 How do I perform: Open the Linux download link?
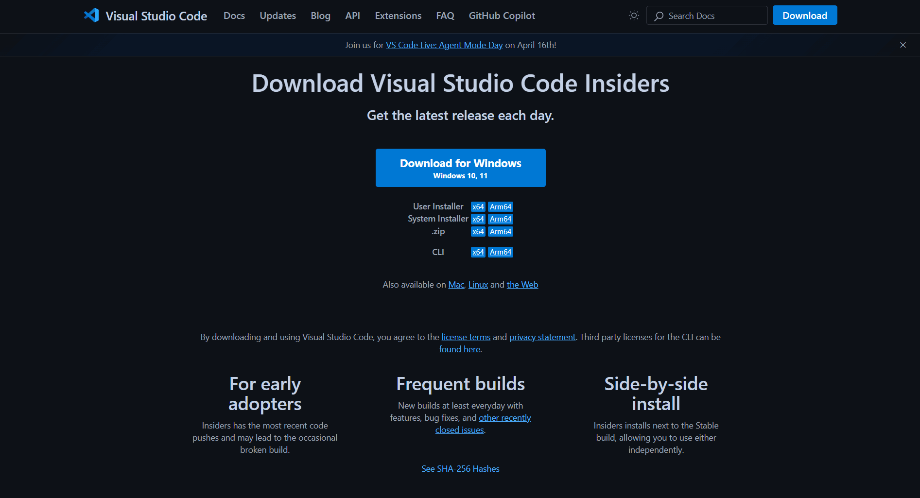(x=478, y=285)
